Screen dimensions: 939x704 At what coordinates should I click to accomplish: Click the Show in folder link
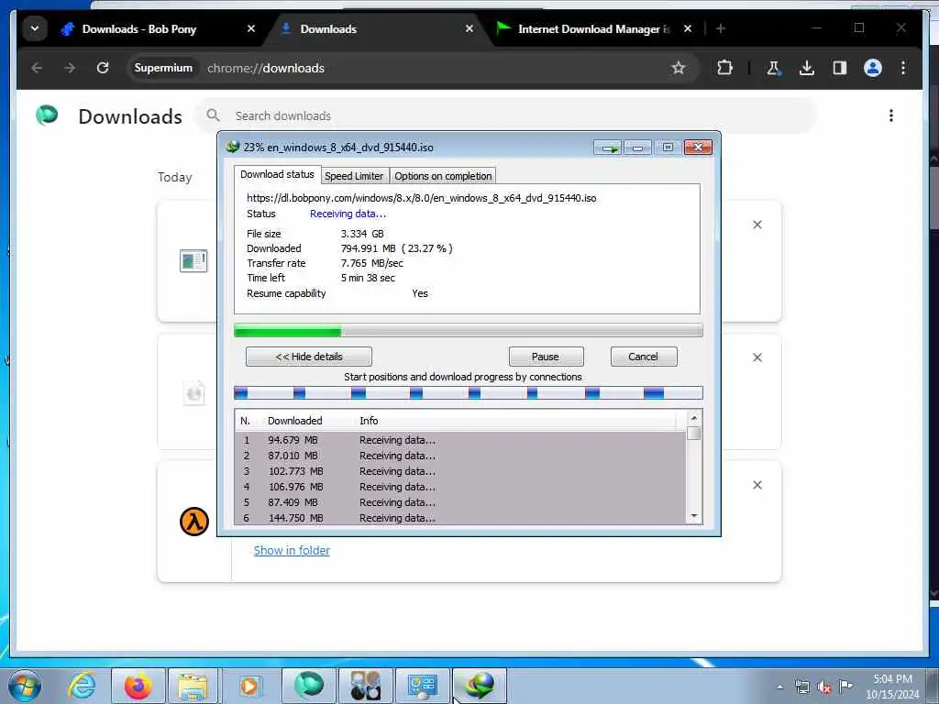click(x=292, y=550)
